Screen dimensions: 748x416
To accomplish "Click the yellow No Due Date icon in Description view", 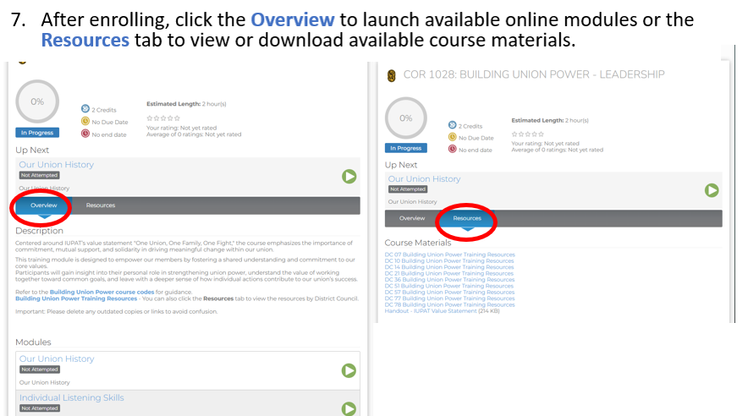I will click(x=85, y=121).
